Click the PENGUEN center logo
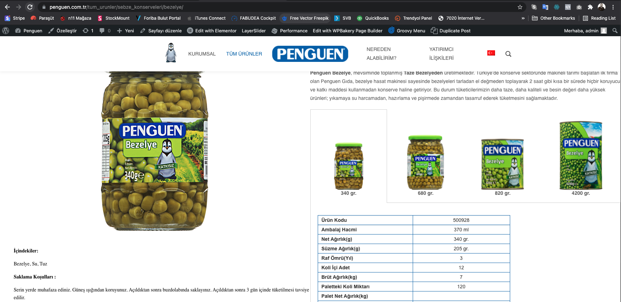This screenshot has width=621, height=302. coord(310,54)
